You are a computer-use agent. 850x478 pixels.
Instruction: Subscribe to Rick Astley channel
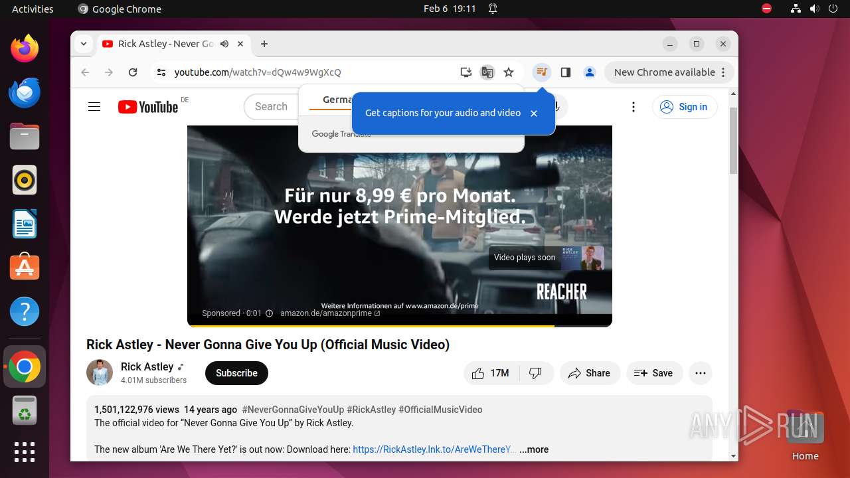click(236, 373)
